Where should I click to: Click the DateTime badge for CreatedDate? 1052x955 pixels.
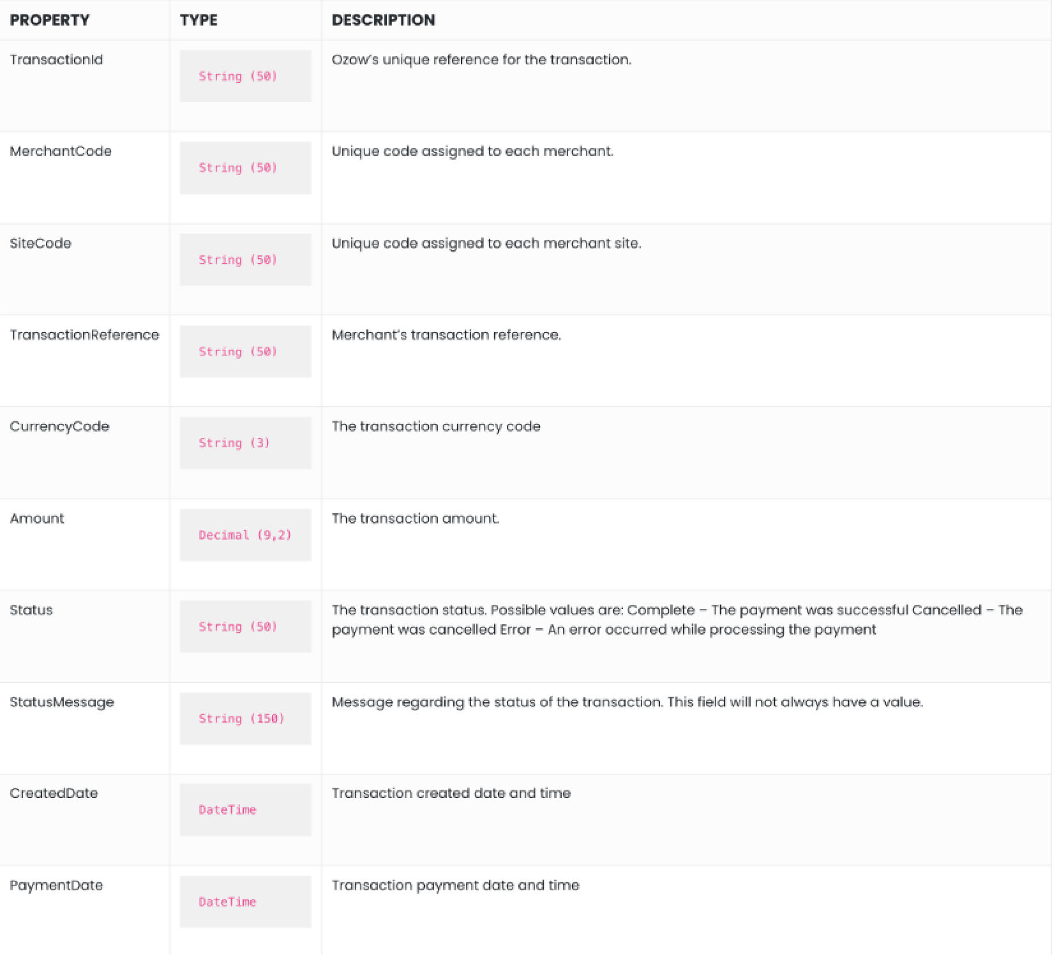click(246, 809)
